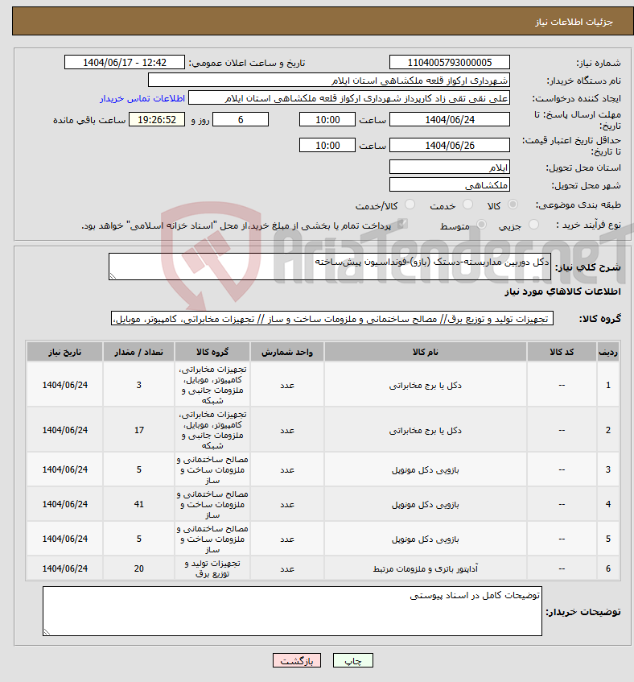Screen dimensions: 634x682
Task: Click row 2 product name دکل یا برج مخابراتی
Action: (426, 431)
